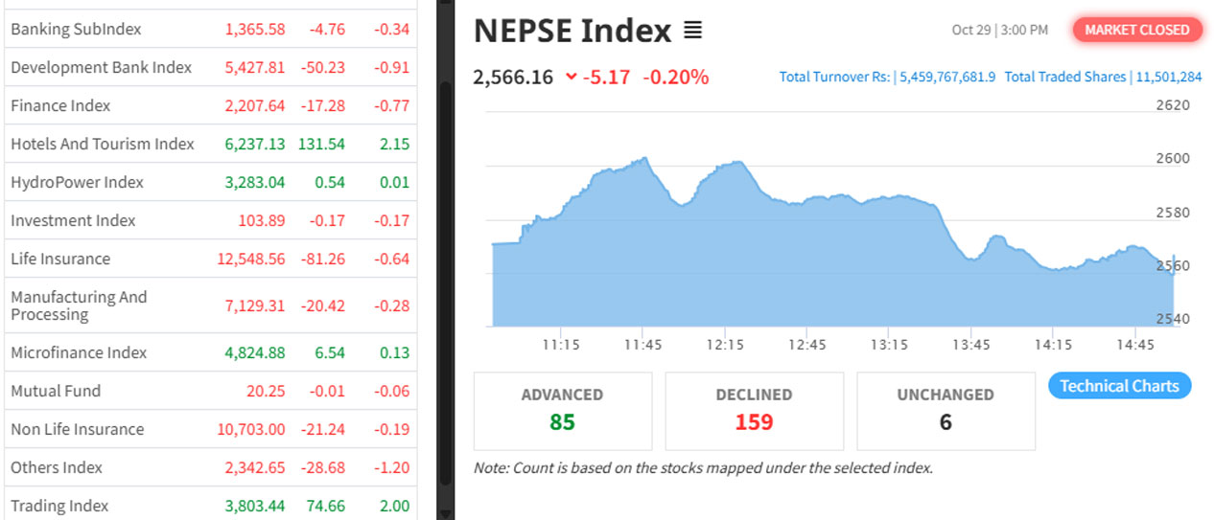Select the Life Insurance index
This screenshot has width=1214, height=520.
[60, 259]
